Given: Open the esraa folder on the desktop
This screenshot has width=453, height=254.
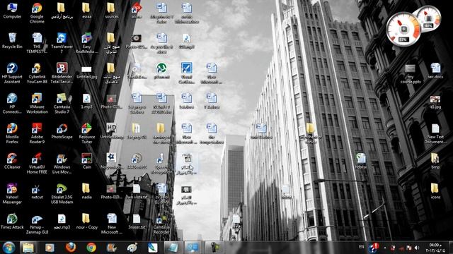Looking at the screenshot, I should [x=86, y=11].
